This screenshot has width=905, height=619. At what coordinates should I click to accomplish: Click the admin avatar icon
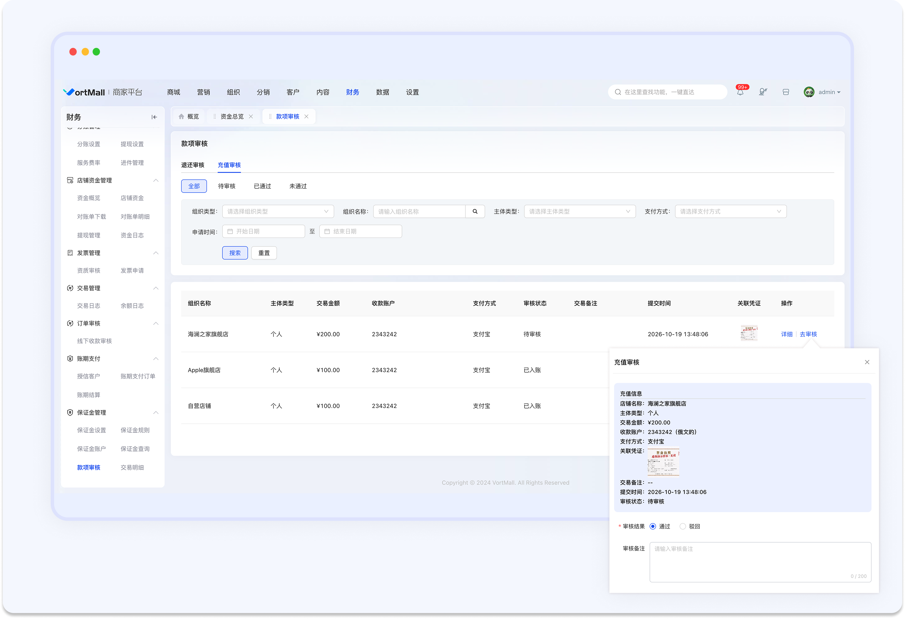(809, 92)
